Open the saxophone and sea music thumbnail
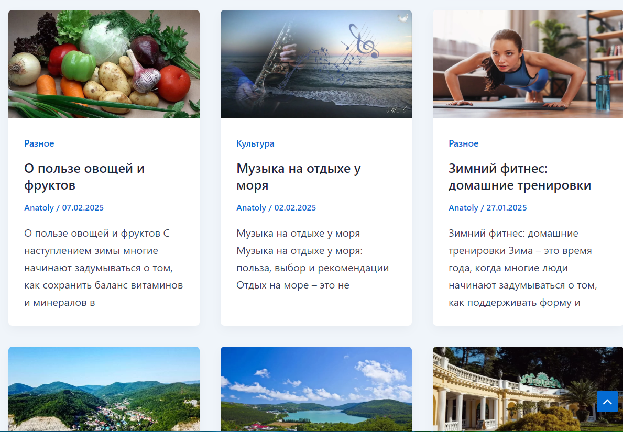 pyautogui.click(x=316, y=64)
